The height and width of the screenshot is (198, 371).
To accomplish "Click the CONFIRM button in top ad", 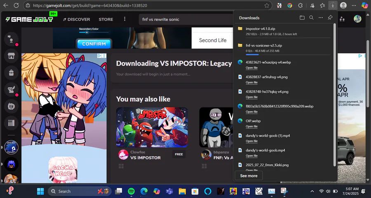I will tap(94, 44).
